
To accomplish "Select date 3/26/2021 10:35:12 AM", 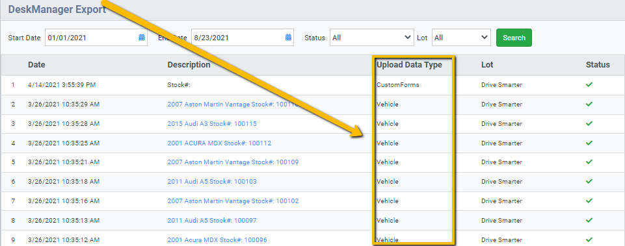I will pos(64,240).
